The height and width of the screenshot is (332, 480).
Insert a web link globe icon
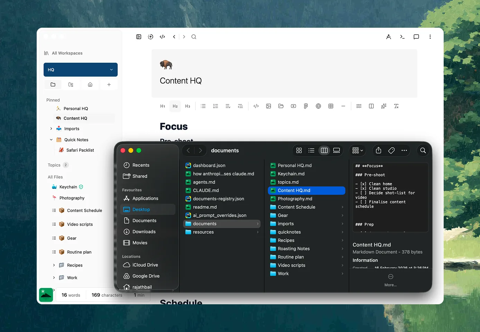[x=318, y=106]
